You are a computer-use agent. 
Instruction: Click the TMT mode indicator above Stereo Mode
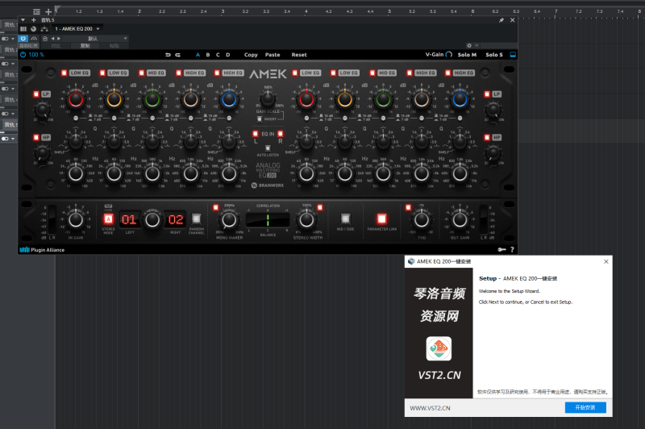click(108, 206)
